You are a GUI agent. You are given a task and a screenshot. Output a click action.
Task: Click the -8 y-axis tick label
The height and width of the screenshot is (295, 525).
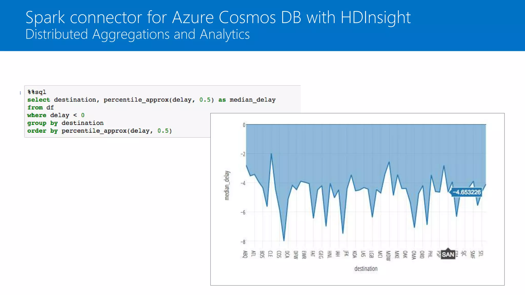click(x=243, y=242)
